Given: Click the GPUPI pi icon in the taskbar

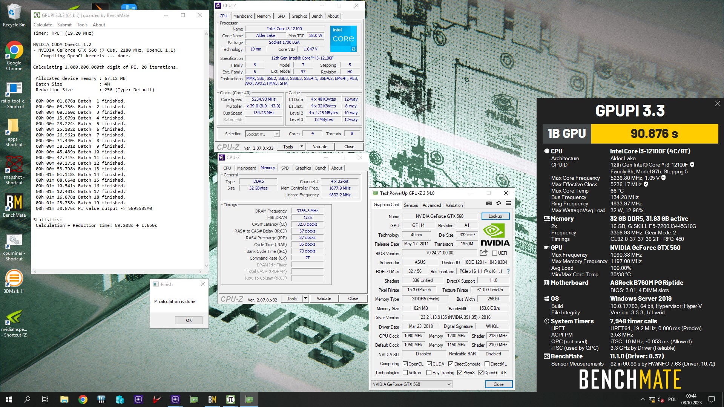Looking at the screenshot, I should [x=231, y=399].
